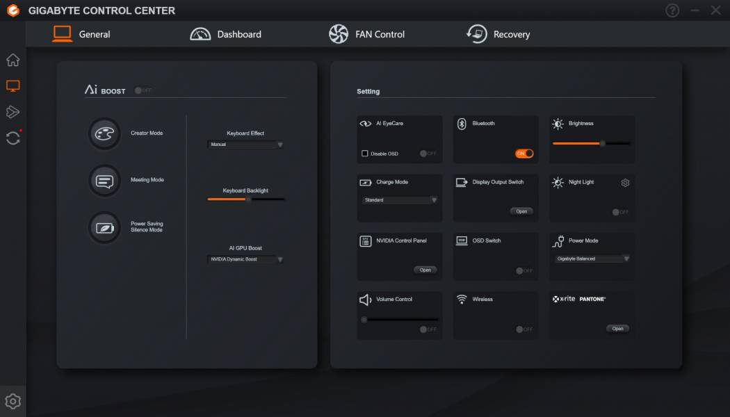
Task: Go to the FAN Control tab
Action: click(x=366, y=34)
